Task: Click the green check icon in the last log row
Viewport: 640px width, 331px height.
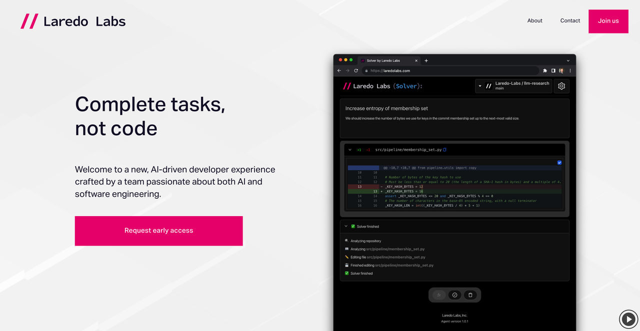Action: (x=346, y=273)
